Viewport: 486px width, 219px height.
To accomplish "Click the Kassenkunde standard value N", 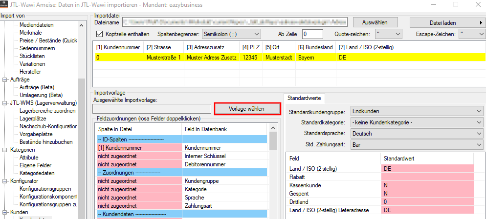I will pos(427,185).
